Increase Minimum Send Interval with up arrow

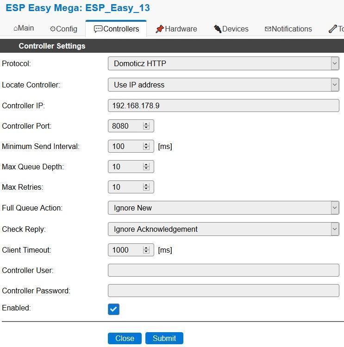146,144
